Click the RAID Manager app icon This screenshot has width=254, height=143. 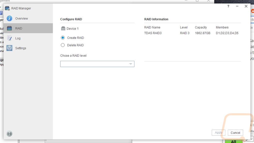(7, 8)
